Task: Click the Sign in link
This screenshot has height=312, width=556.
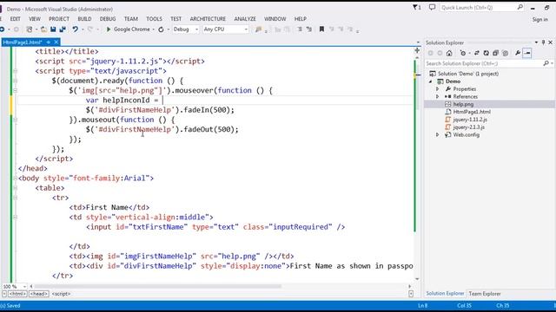Action: (x=539, y=19)
